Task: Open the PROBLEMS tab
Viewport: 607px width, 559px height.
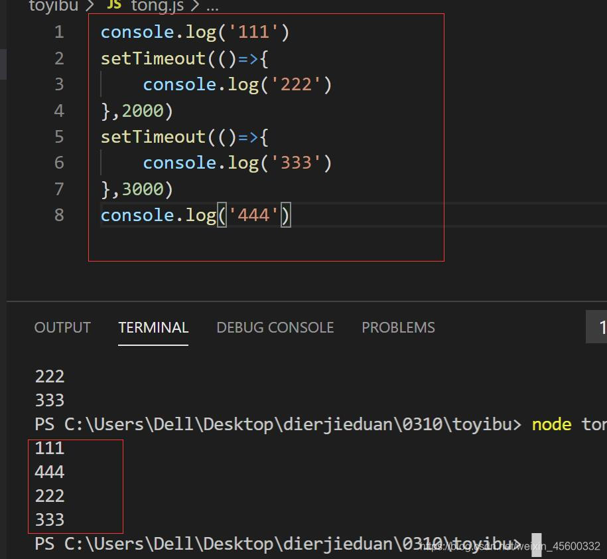Action: (x=398, y=328)
